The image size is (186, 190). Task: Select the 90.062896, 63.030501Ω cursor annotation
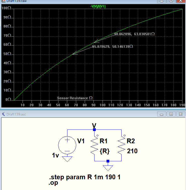pyautogui.click(x=134, y=34)
